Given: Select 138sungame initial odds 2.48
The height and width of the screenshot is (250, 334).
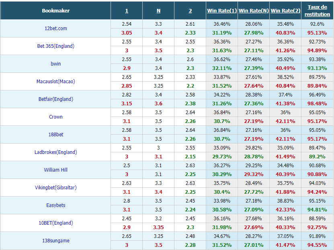Looking at the screenshot, I should point(190,236).
